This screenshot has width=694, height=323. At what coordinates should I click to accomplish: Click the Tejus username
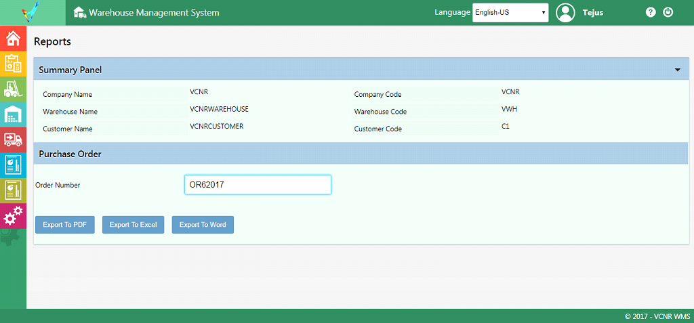(x=592, y=13)
